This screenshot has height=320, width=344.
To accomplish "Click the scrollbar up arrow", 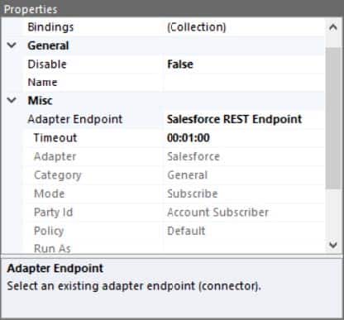I will click(x=333, y=27).
